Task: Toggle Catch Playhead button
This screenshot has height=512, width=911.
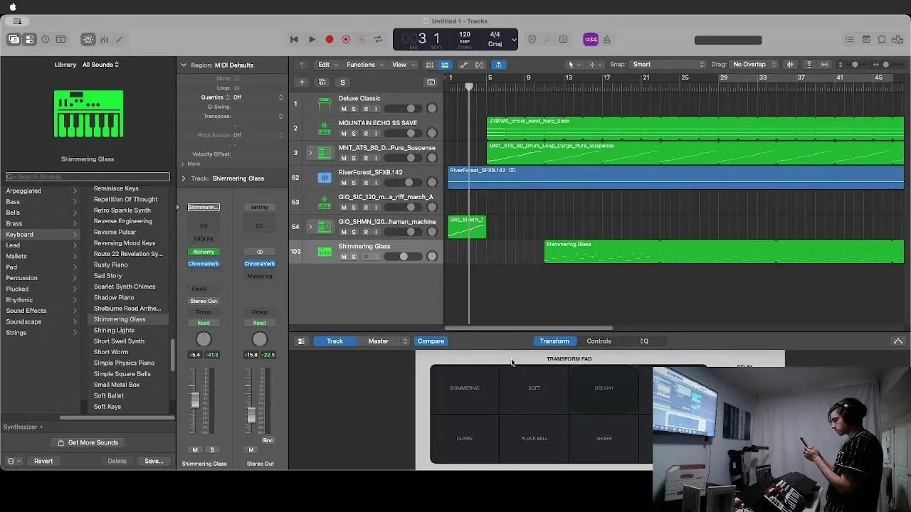Action: [498, 65]
